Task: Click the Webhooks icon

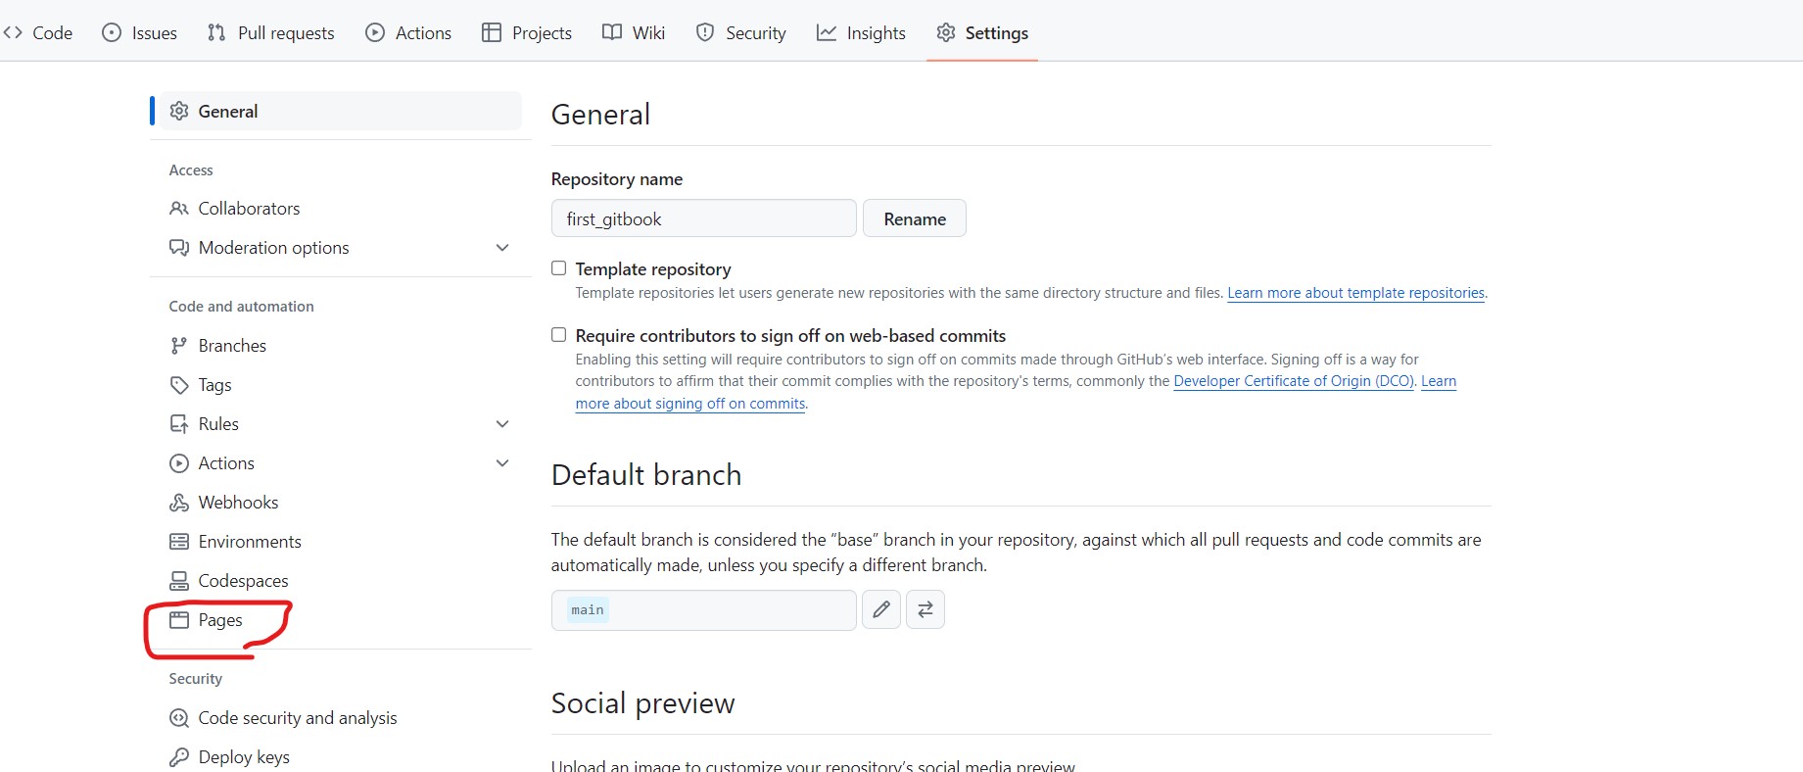Action: pyautogui.click(x=179, y=503)
